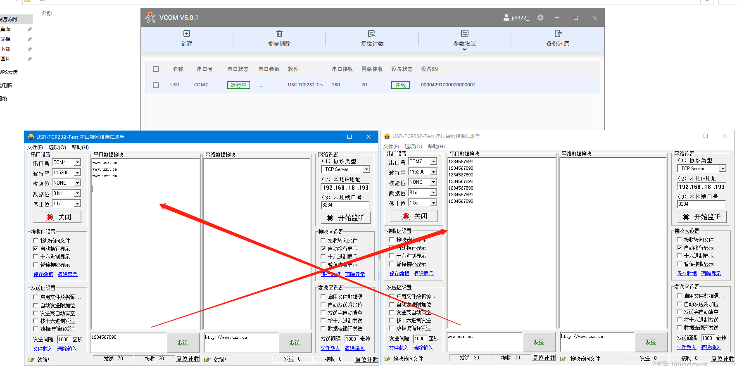The height and width of the screenshot is (366, 737).
Task: Open the VCOM settings gear icon
Action: [x=540, y=18]
